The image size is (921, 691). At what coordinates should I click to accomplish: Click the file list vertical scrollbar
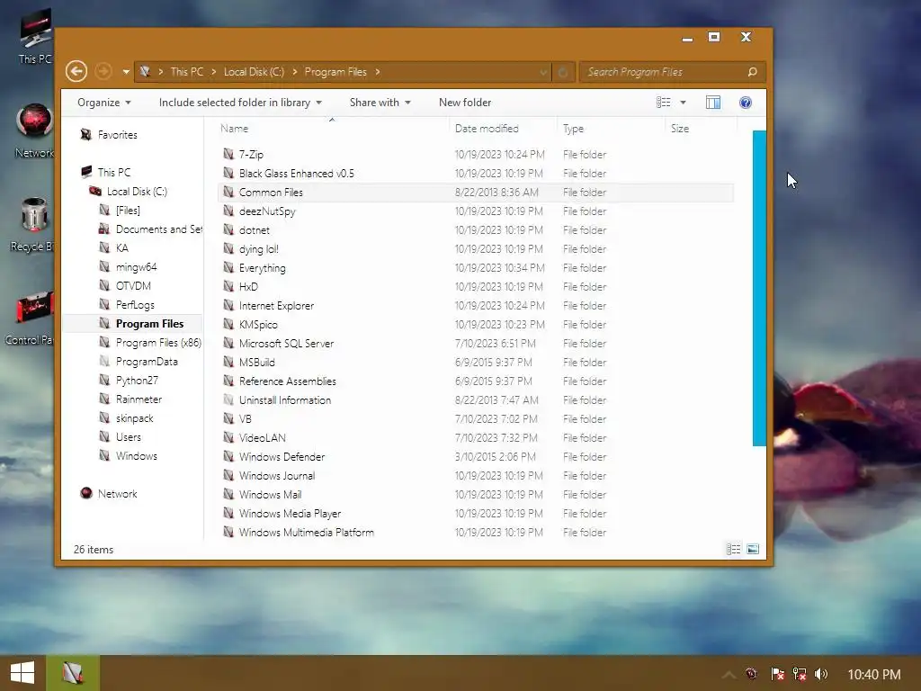(x=759, y=289)
